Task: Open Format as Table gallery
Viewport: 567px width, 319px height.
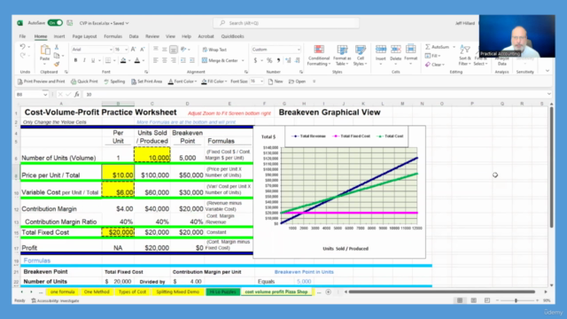Action: tap(342, 55)
